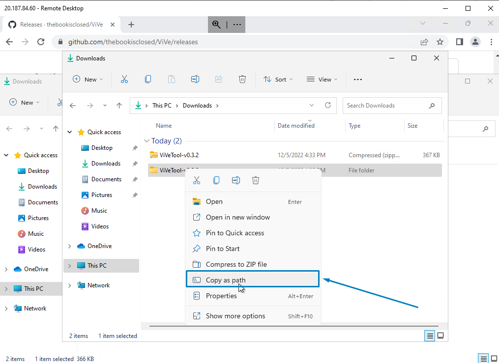Select Pictures in front window sidebar
Screen dimensions: 499x363
pos(101,195)
